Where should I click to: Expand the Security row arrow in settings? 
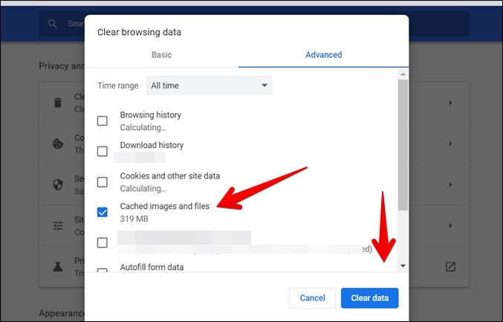coord(450,184)
